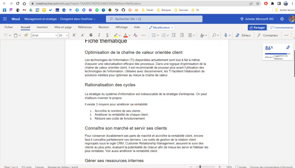Activate the Format Painter brush

[x=26, y=35]
